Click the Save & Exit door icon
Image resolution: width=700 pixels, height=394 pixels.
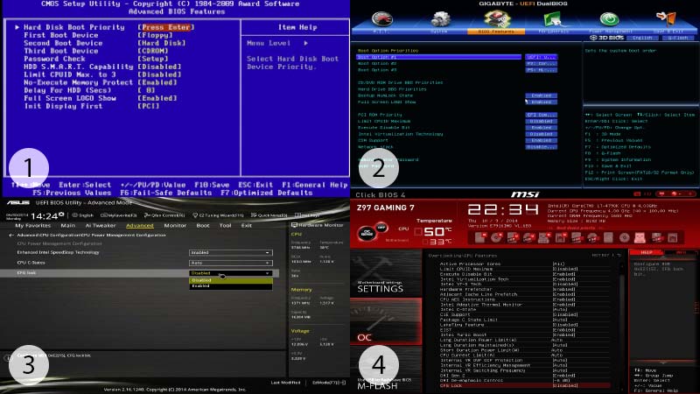(x=668, y=20)
